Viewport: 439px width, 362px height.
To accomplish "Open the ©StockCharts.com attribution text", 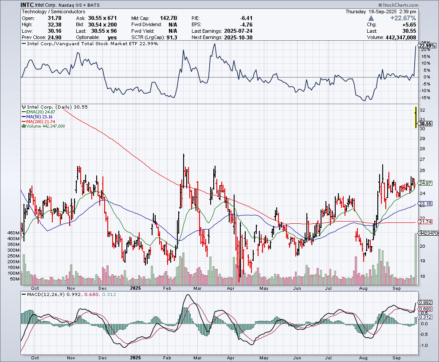I will coord(398,5).
